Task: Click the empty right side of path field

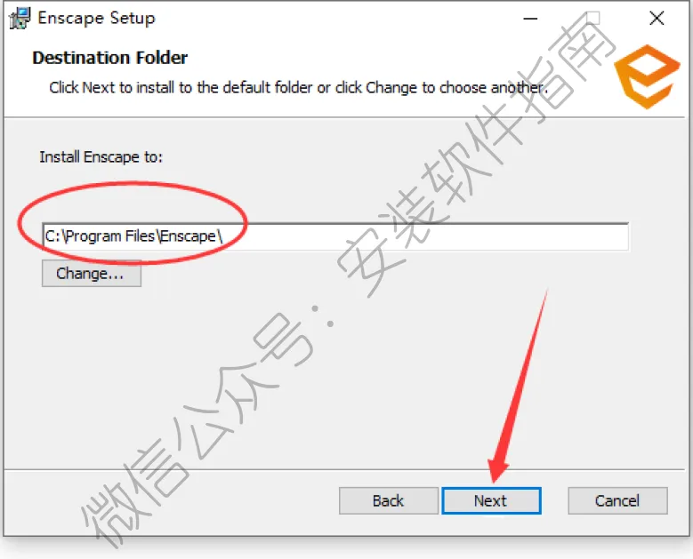Action: click(424, 236)
